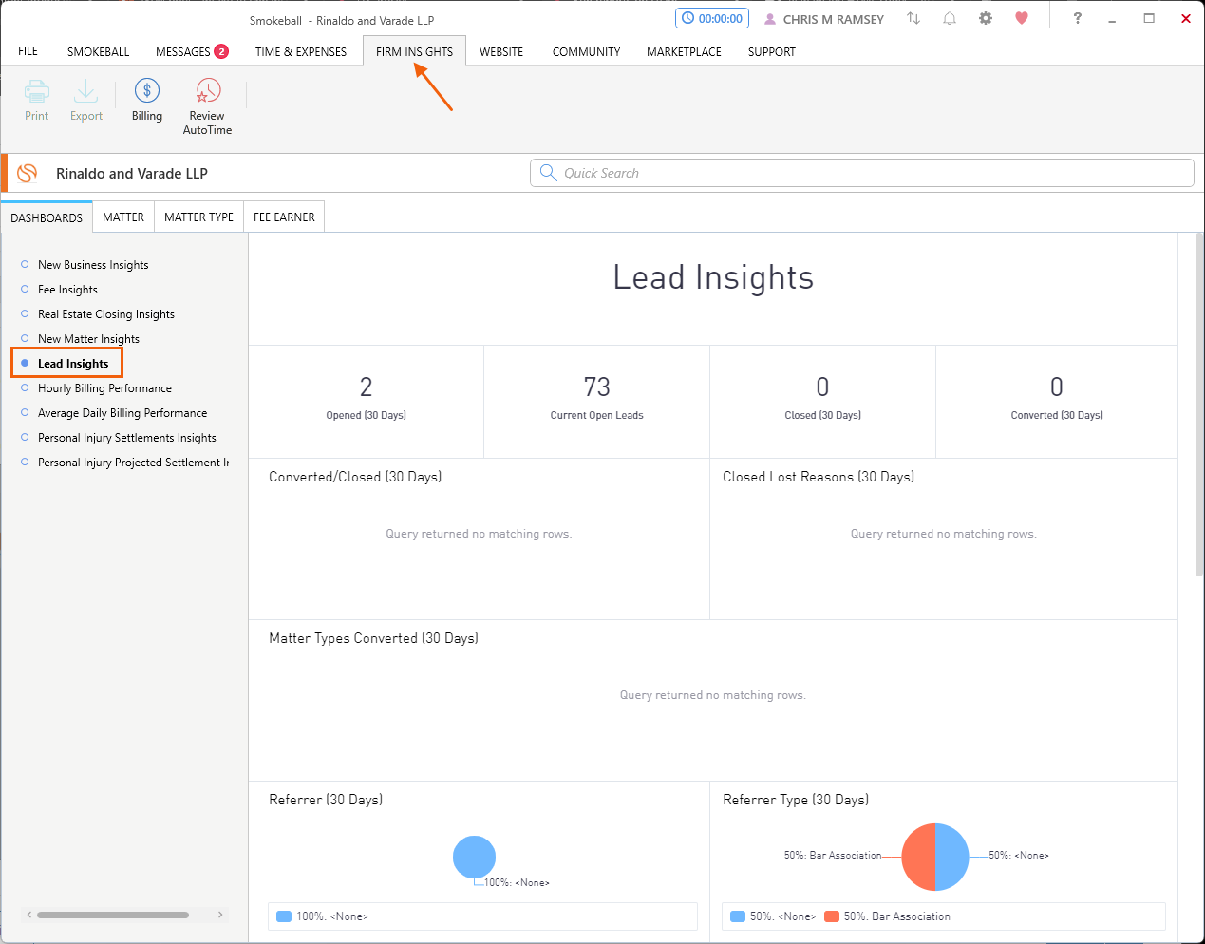
Task: Click the blue 50% <None> legend swatch
Action: (x=737, y=916)
